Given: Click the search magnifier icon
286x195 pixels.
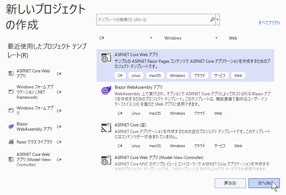Looking at the screenshot, I should (212, 19).
